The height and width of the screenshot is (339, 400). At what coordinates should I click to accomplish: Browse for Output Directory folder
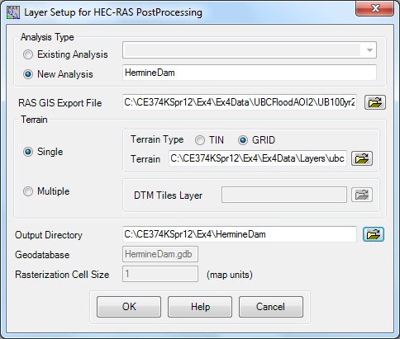pos(374,234)
